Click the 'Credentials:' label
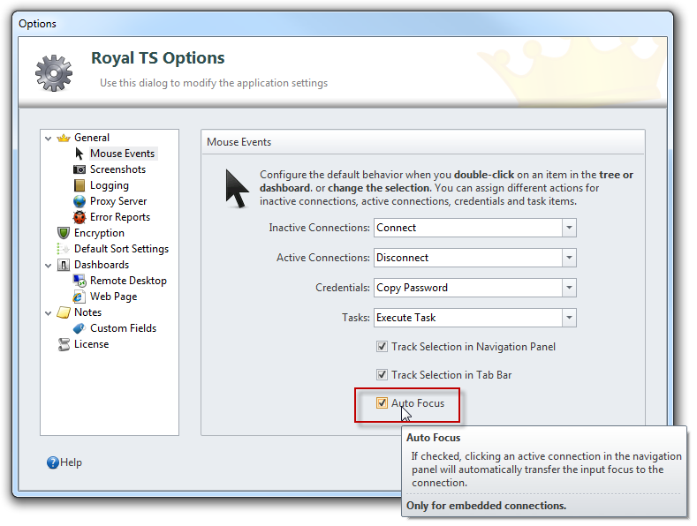 [x=343, y=288]
